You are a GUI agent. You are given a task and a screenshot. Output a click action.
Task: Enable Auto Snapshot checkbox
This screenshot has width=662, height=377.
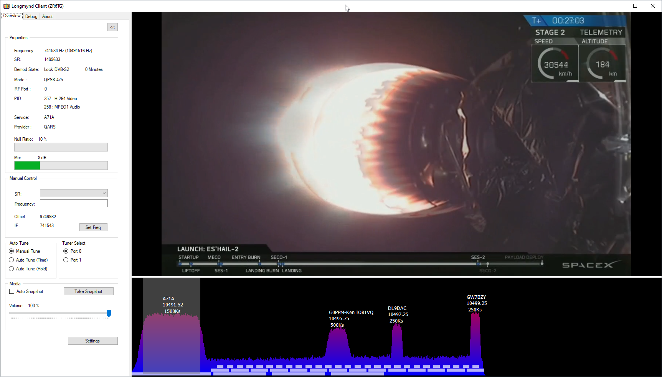12,291
